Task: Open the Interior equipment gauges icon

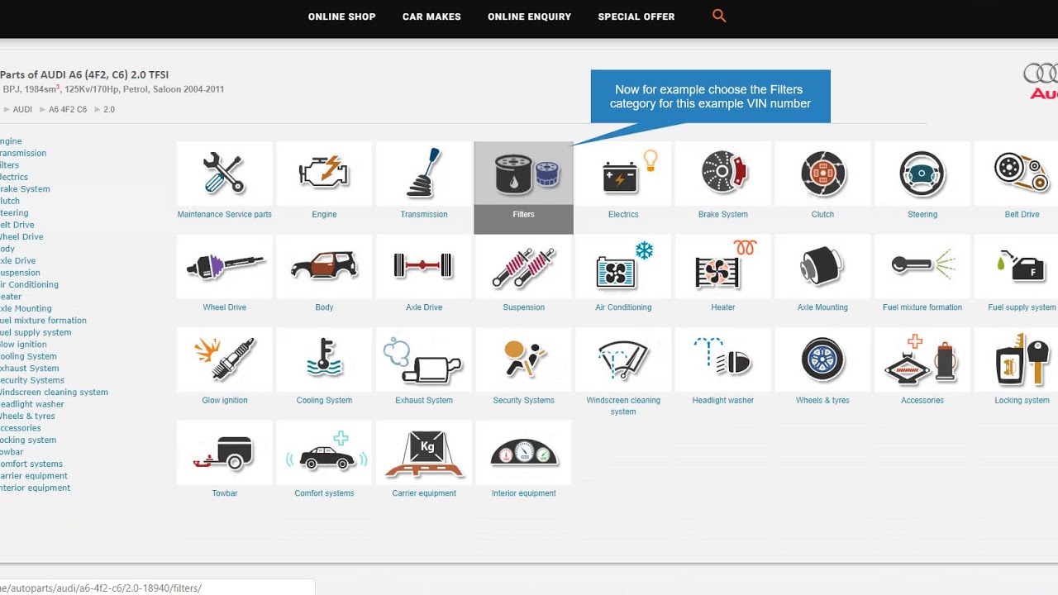Action: click(x=523, y=453)
